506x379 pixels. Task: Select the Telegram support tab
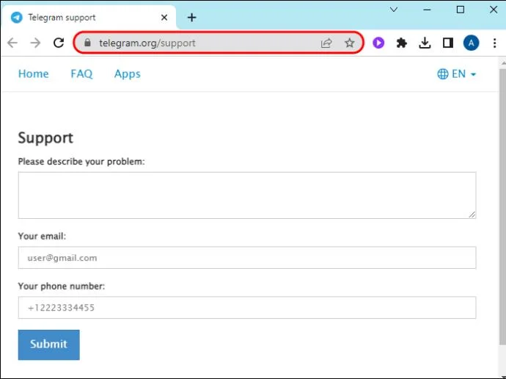(89, 18)
